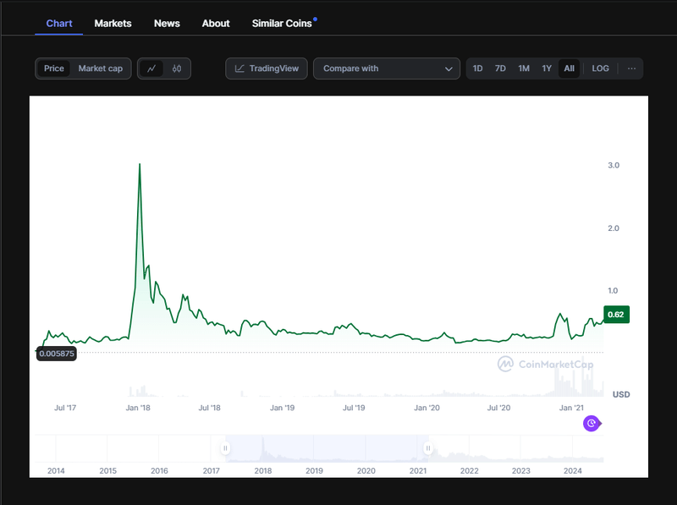Select the Price toggle option

click(54, 69)
